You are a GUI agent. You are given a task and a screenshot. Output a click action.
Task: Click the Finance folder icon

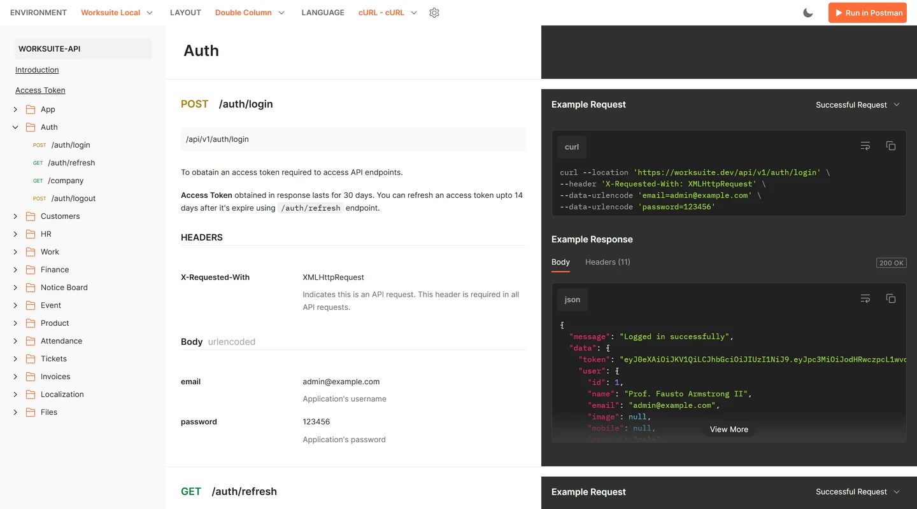point(31,270)
